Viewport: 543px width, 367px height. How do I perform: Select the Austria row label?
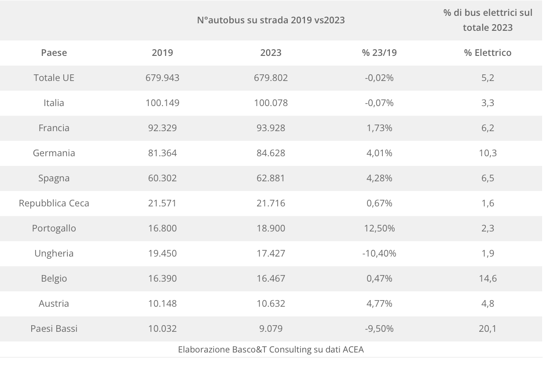[x=54, y=304]
